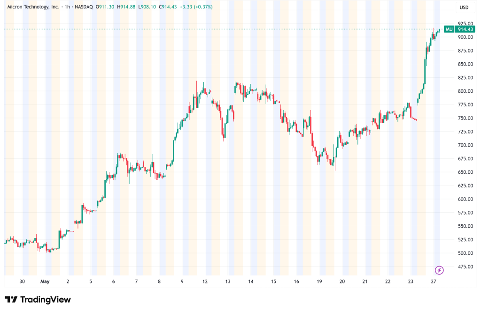Click the purple lightning bolt event icon
This screenshot has width=481, height=312.
pyautogui.click(x=439, y=270)
